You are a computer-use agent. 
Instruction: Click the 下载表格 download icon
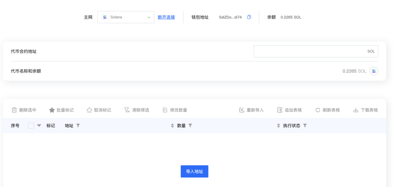(x=356, y=110)
